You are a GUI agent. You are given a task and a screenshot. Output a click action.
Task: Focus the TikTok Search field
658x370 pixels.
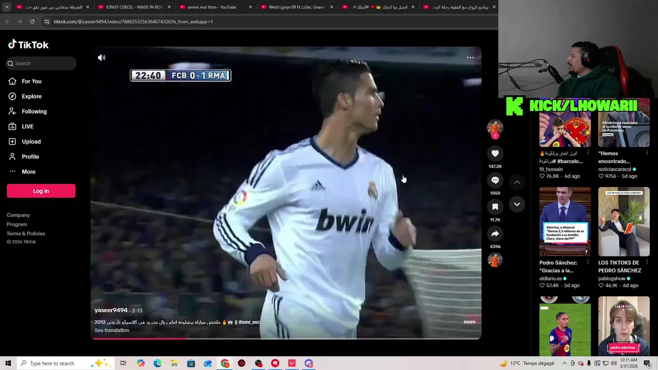[41, 63]
